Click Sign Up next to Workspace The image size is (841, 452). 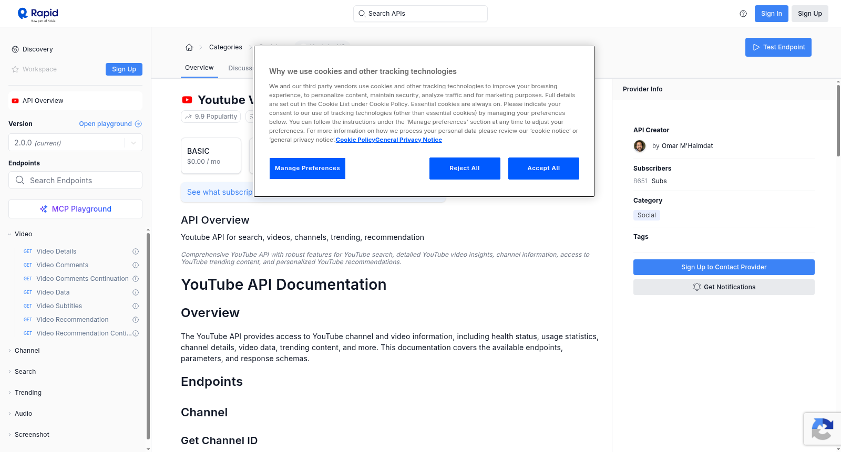tap(124, 69)
